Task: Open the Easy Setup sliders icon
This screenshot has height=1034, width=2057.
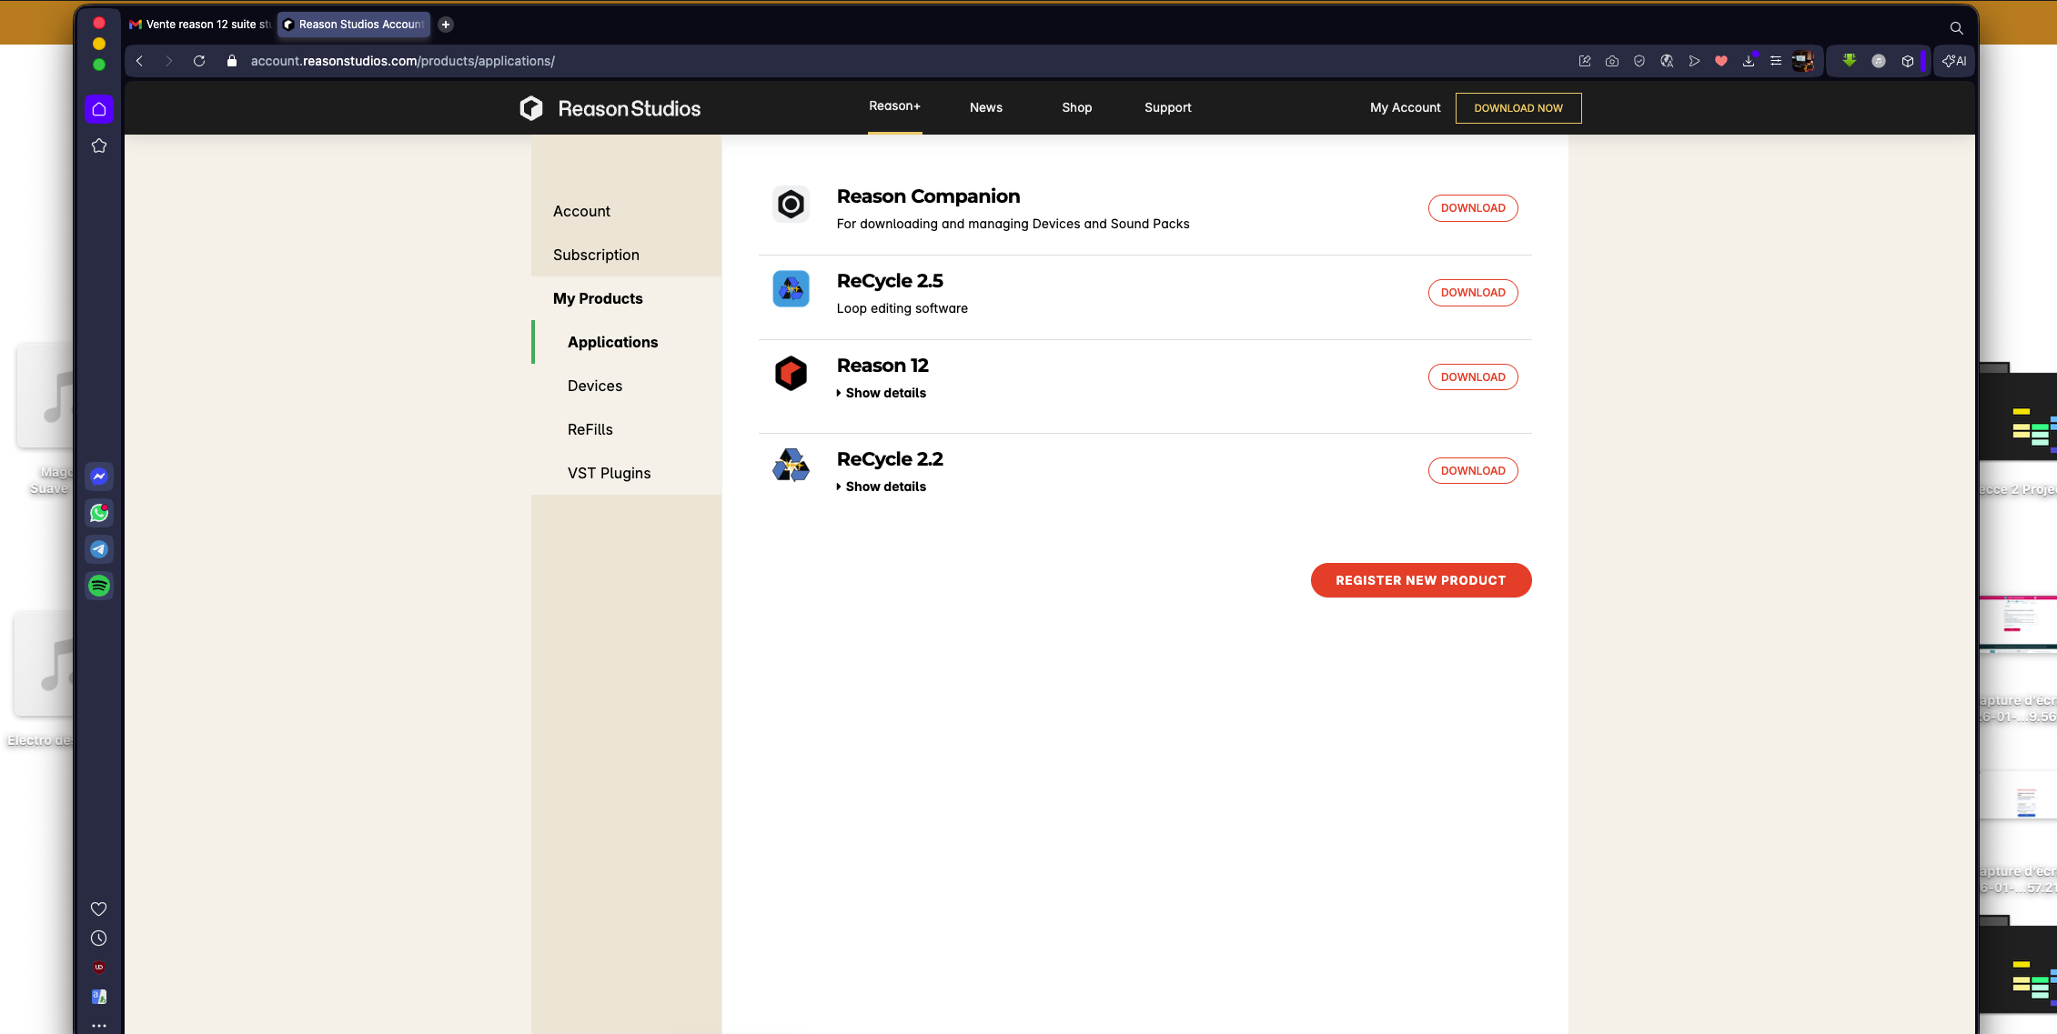Action: [1776, 61]
